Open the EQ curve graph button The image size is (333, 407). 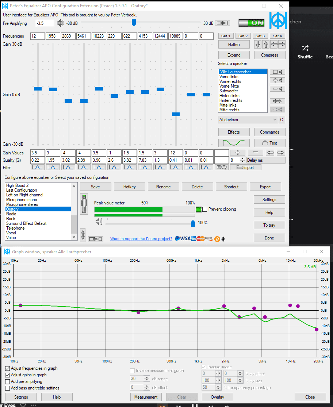click(234, 143)
